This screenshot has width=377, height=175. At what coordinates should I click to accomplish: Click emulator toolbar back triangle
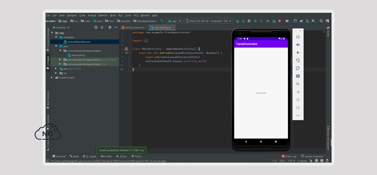click(x=298, y=92)
